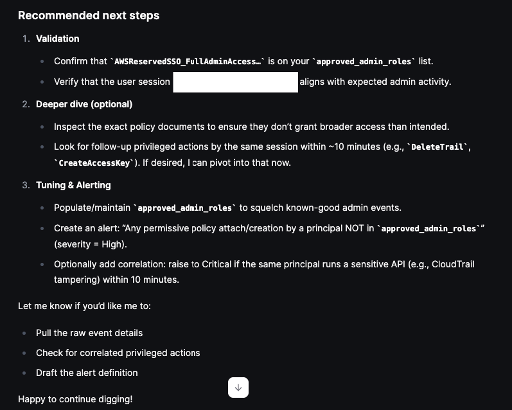Click the 'Happy to continue digging!' text
Image resolution: width=512 pixels, height=410 pixels.
pyautogui.click(x=75, y=399)
